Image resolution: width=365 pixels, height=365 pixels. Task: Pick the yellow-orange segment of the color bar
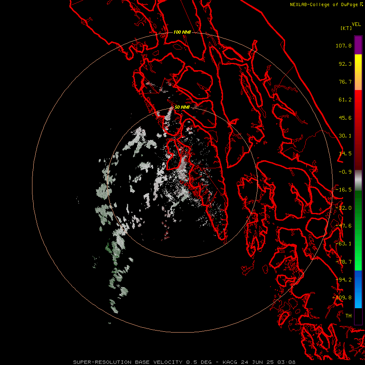tap(358, 72)
